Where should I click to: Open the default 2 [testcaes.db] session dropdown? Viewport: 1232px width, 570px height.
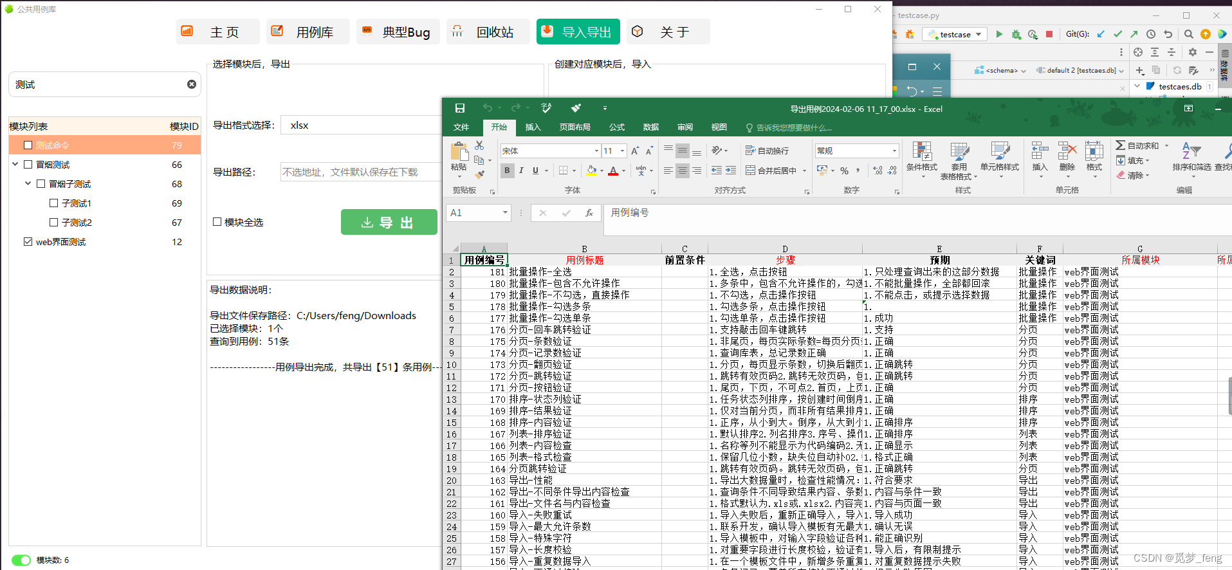click(x=1080, y=70)
